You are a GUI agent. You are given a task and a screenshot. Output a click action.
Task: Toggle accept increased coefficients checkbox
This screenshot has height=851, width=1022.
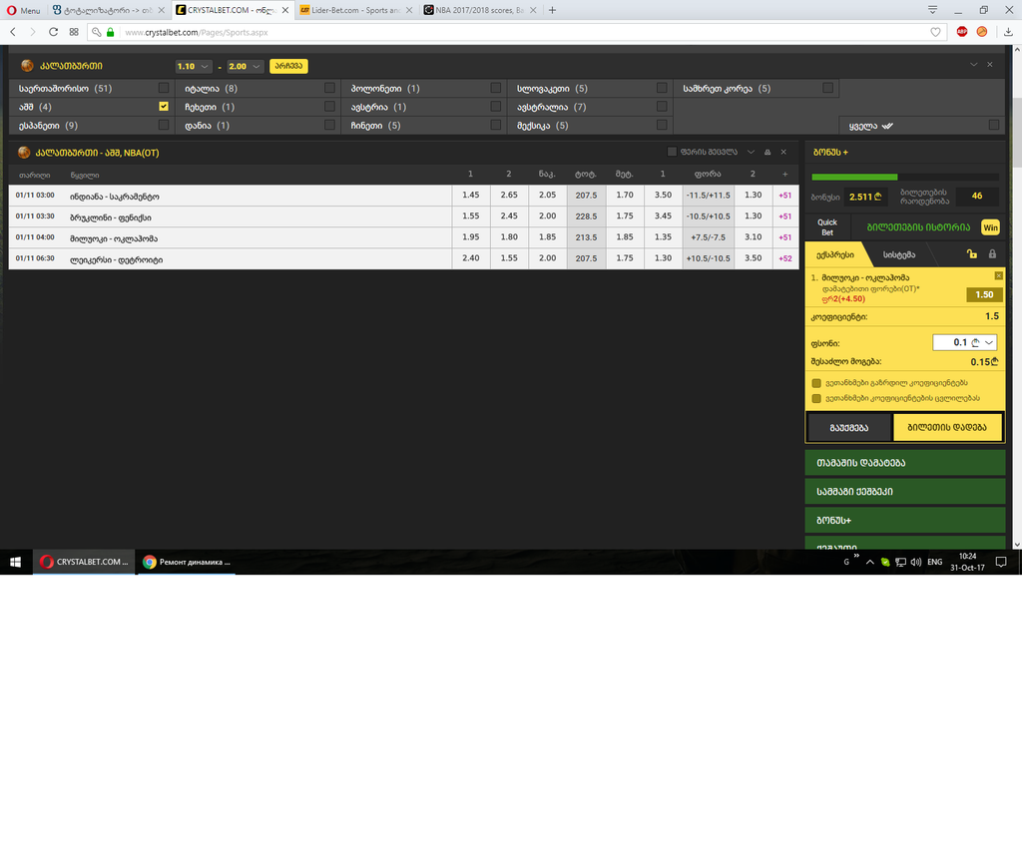coord(816,383)
